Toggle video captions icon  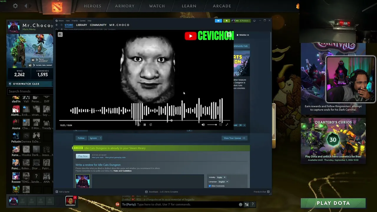click(220, 125)
